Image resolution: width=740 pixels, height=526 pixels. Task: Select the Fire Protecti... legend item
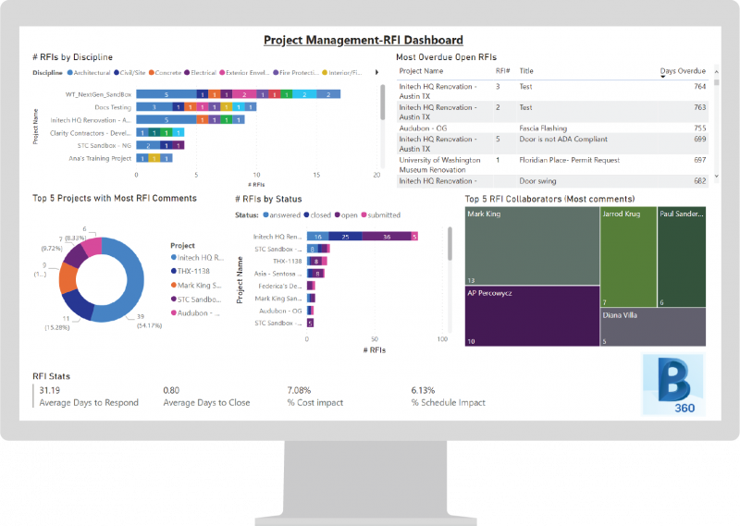tap(296, 73)
